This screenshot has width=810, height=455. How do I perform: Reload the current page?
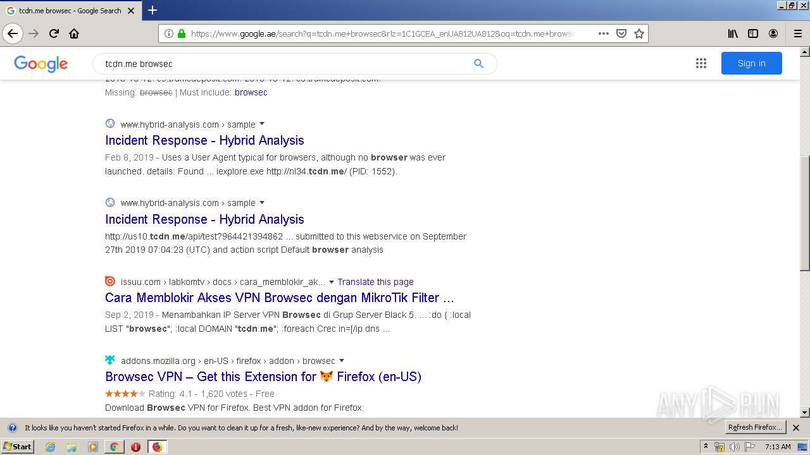coord(54,33)
